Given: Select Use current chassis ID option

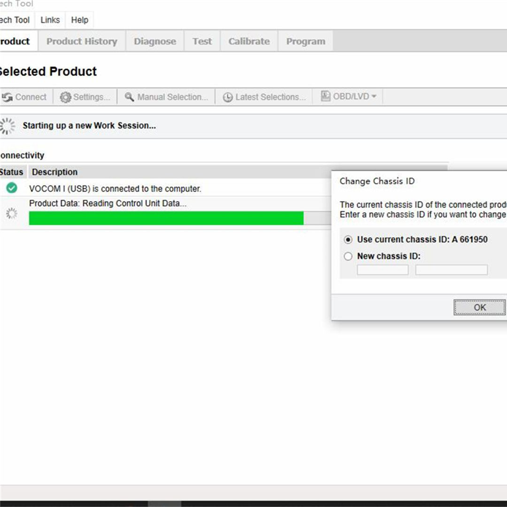Looking at the screenshot, I should click(348, 239).
